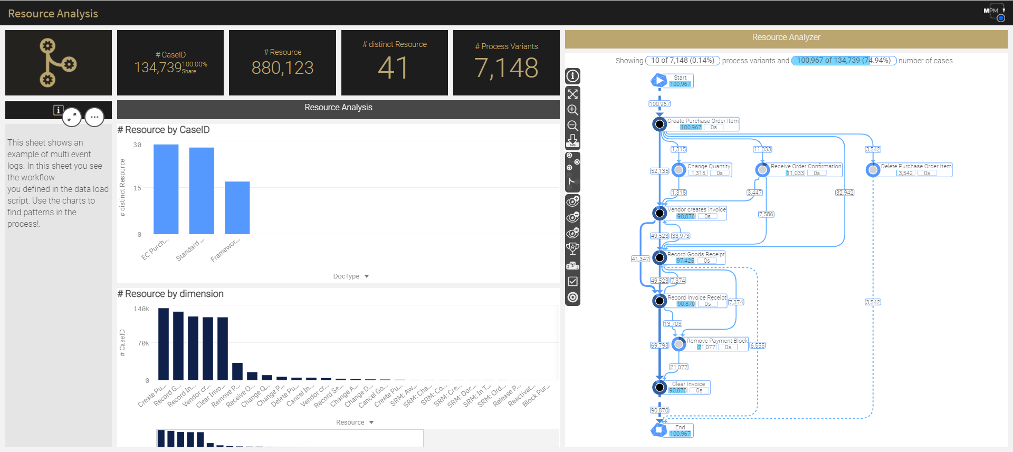Screen dimensions: 1013x452
Task: Adjust the process variants slider
Action: click(x=683, y=61)
